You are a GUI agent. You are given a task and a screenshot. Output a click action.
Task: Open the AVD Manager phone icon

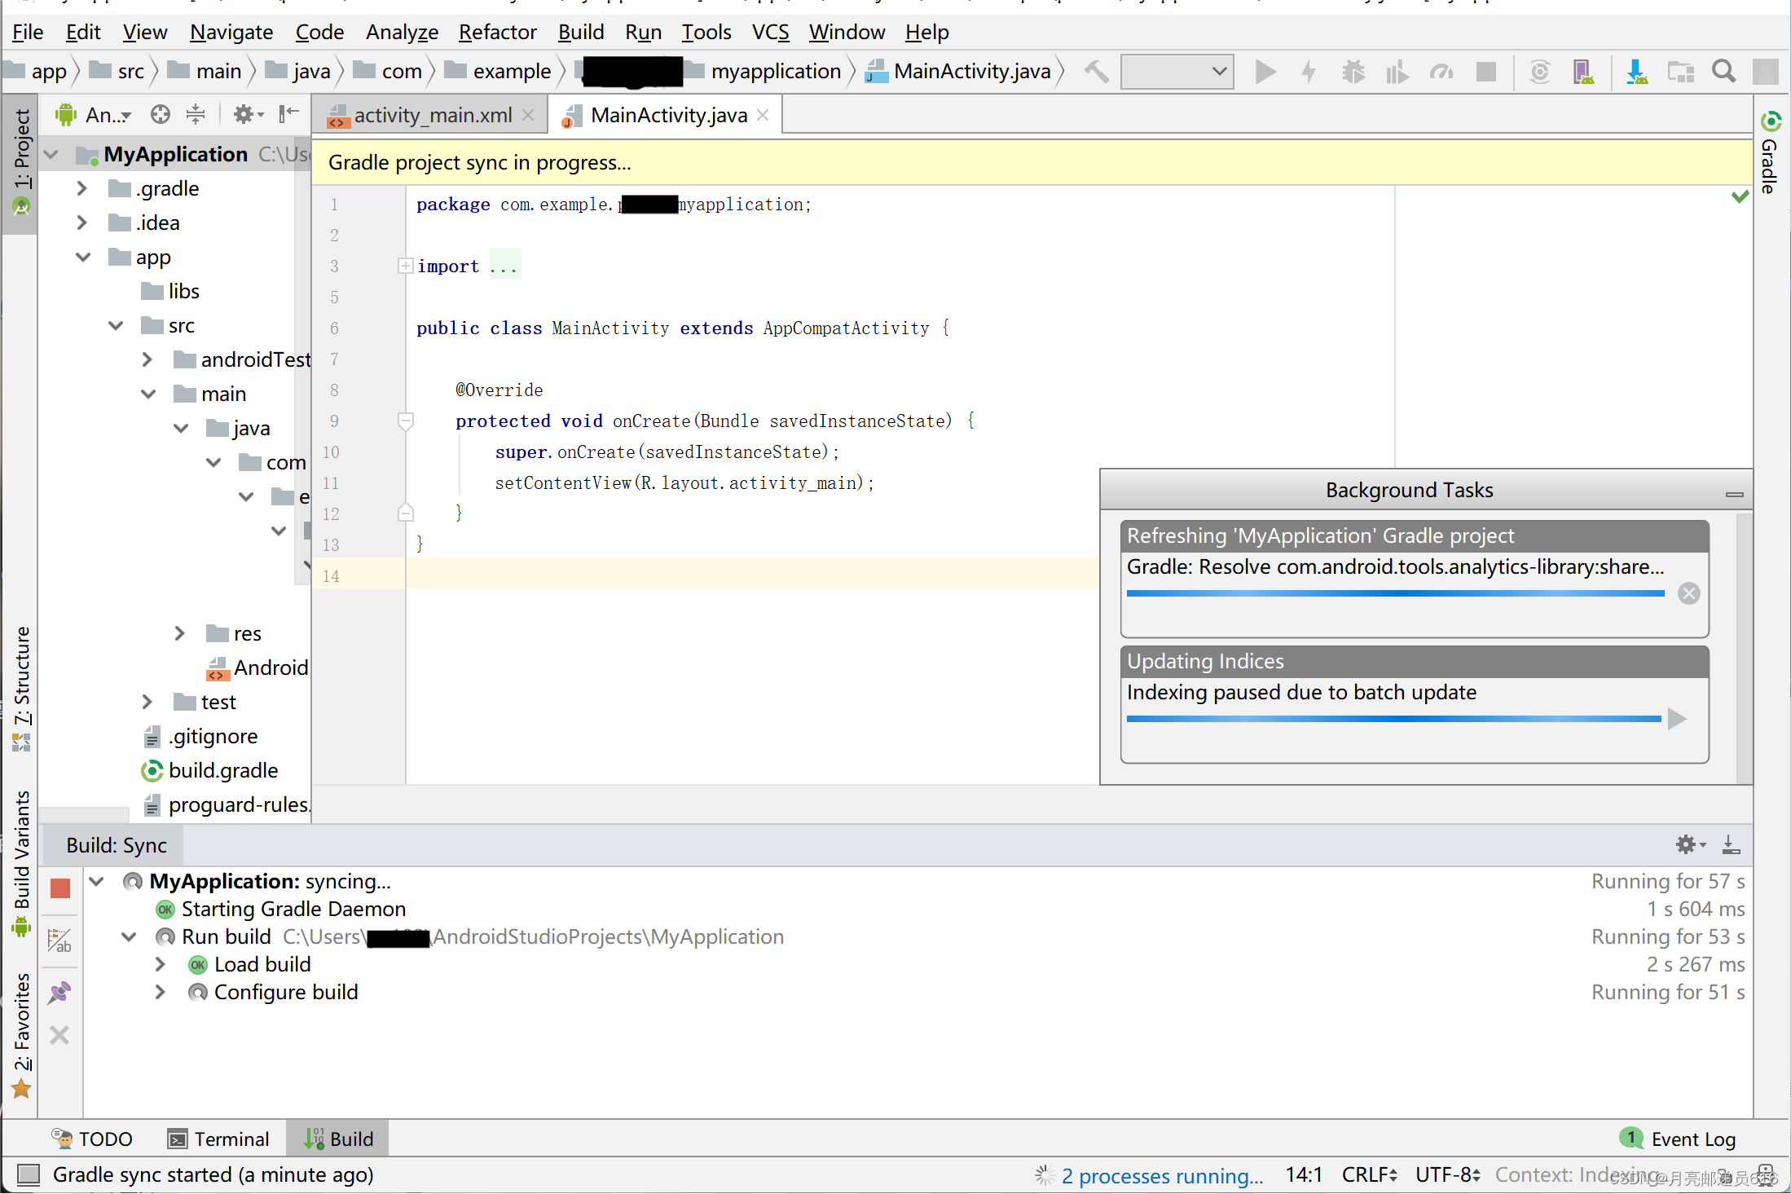[x=1583, y=72]
